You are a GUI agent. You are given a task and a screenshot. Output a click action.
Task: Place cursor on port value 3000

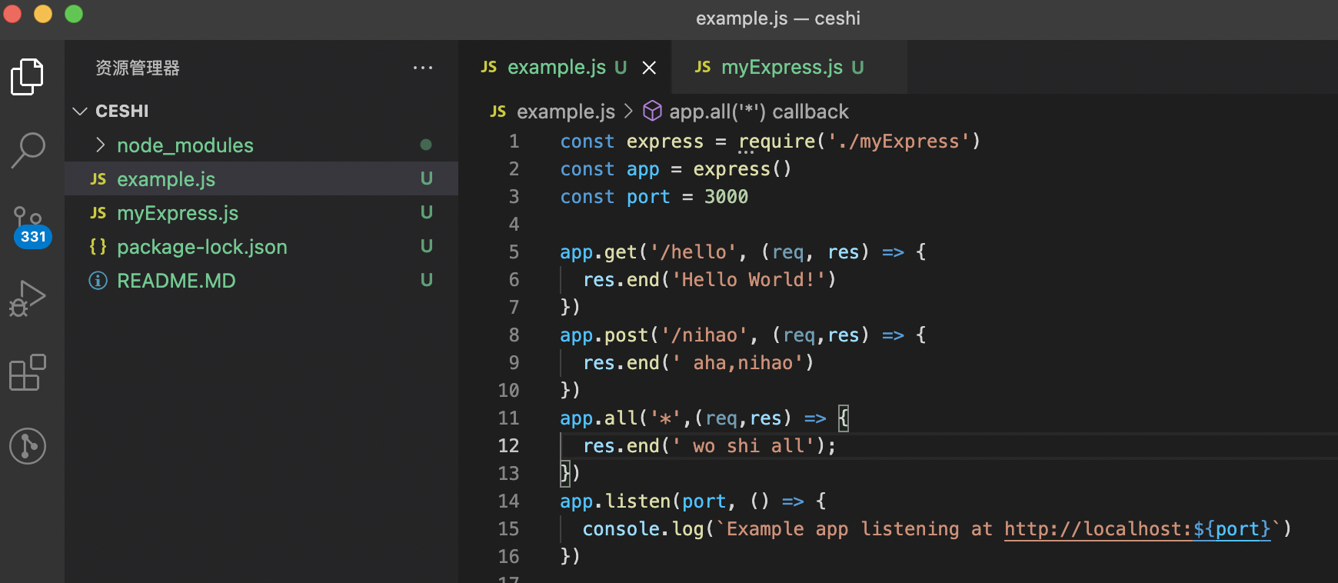[727, 197]
